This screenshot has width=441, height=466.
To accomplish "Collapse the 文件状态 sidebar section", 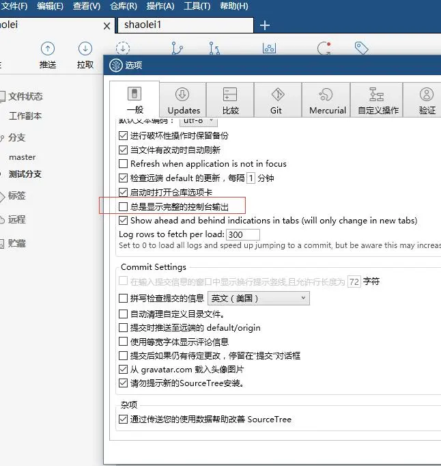I will [x=25, y=96].
